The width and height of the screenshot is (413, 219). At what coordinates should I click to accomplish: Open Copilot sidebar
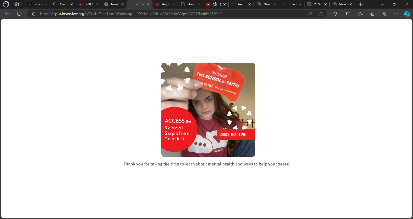tap(407, 14)
